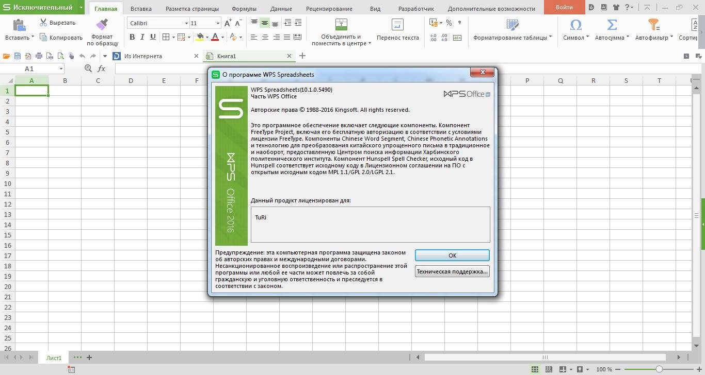
Task: Click the decrease indent icon
Action: pyautogui.click(x=287, y=23)
